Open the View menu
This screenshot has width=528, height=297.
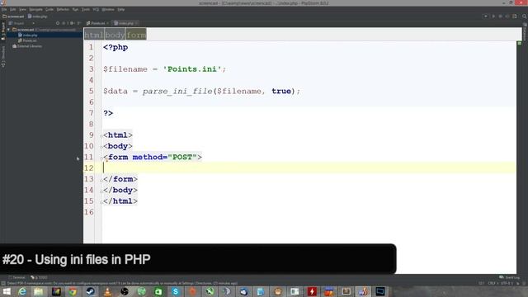pos(22,9)
